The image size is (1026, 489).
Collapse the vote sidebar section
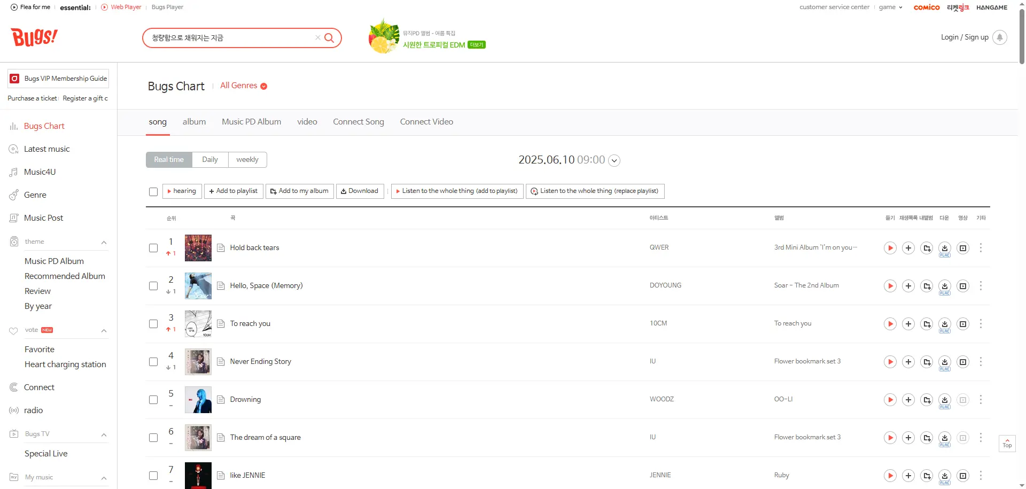(x=104, y=330)
